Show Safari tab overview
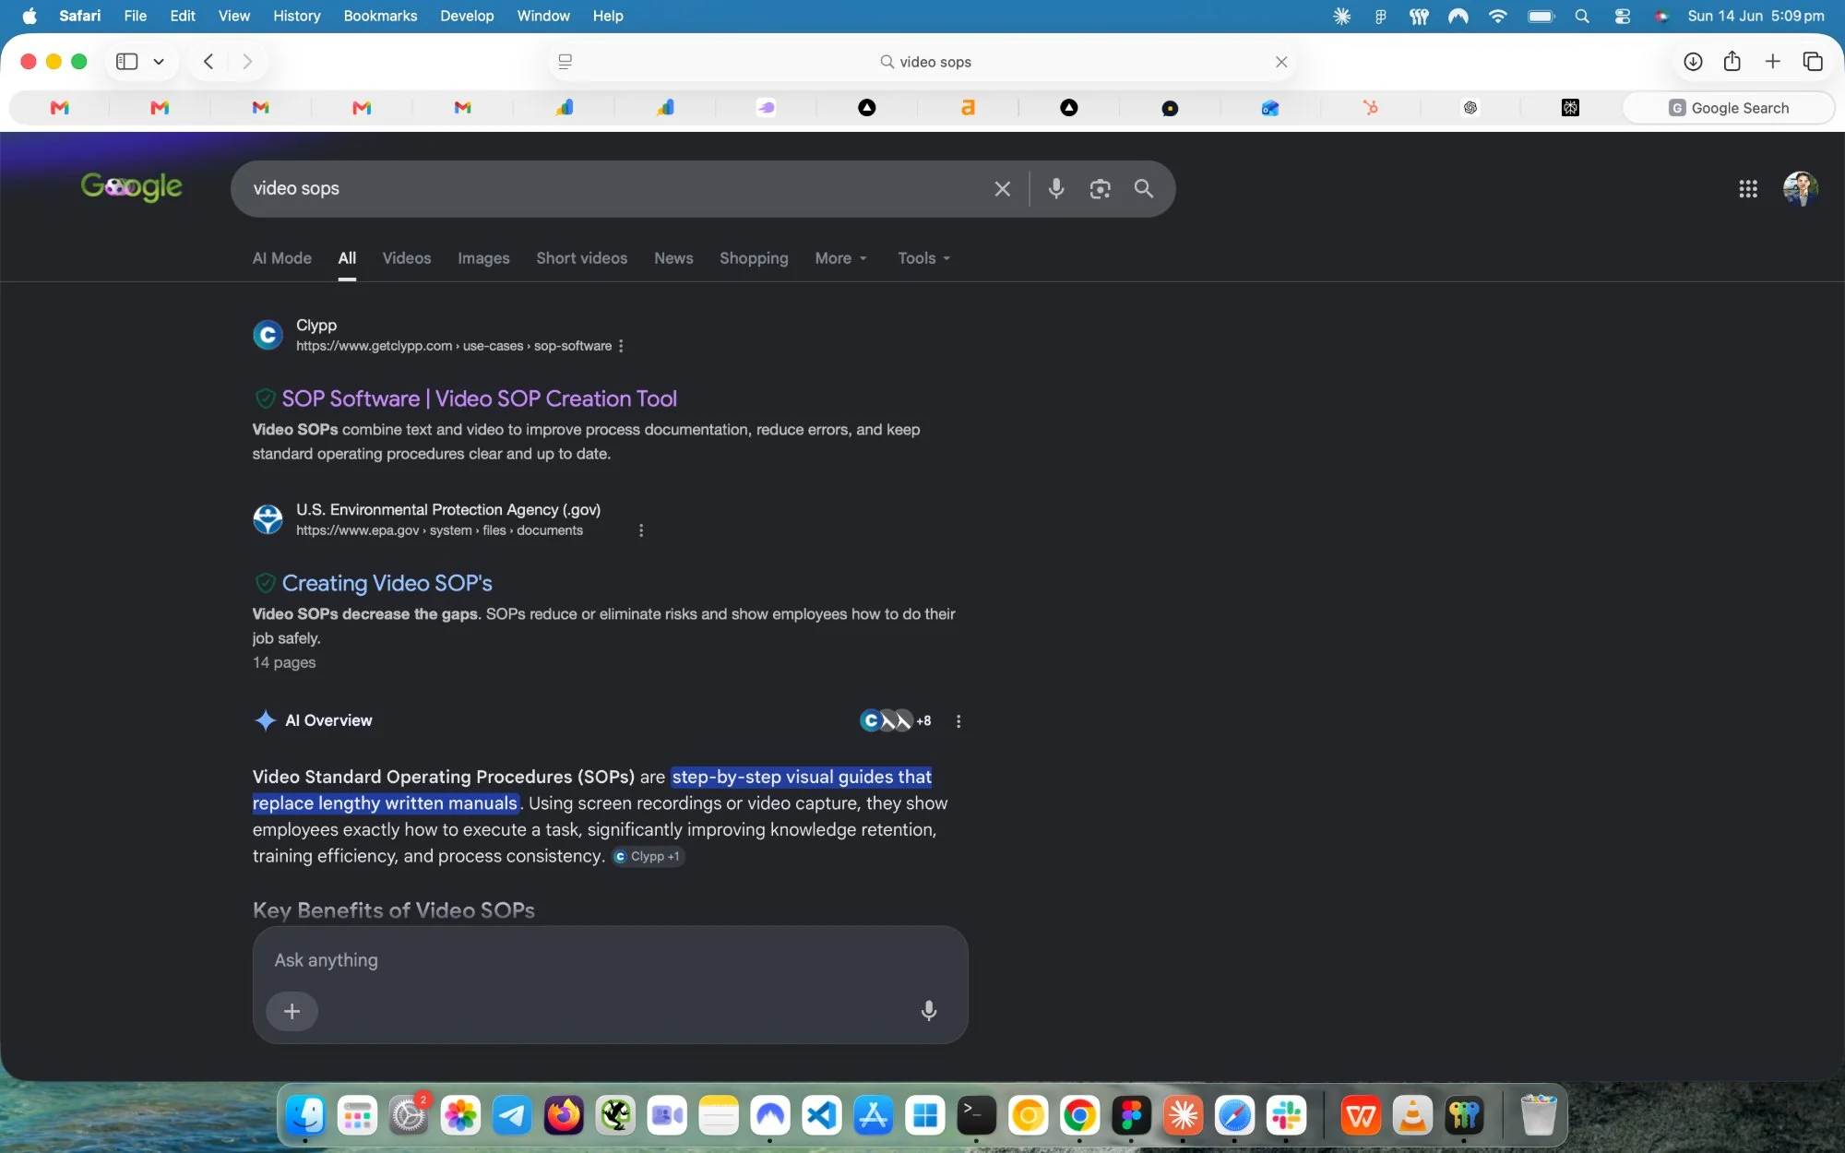 [x=1813, y=62]
